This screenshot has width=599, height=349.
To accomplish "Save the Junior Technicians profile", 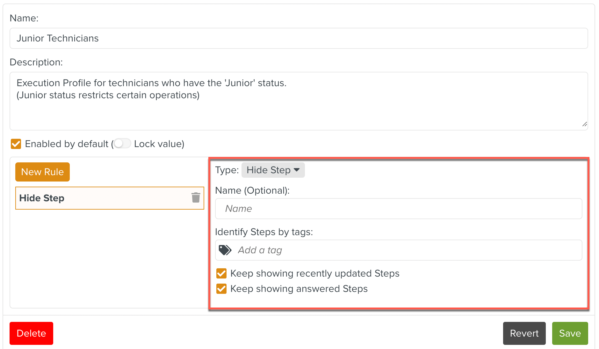I will click(570, 333).
